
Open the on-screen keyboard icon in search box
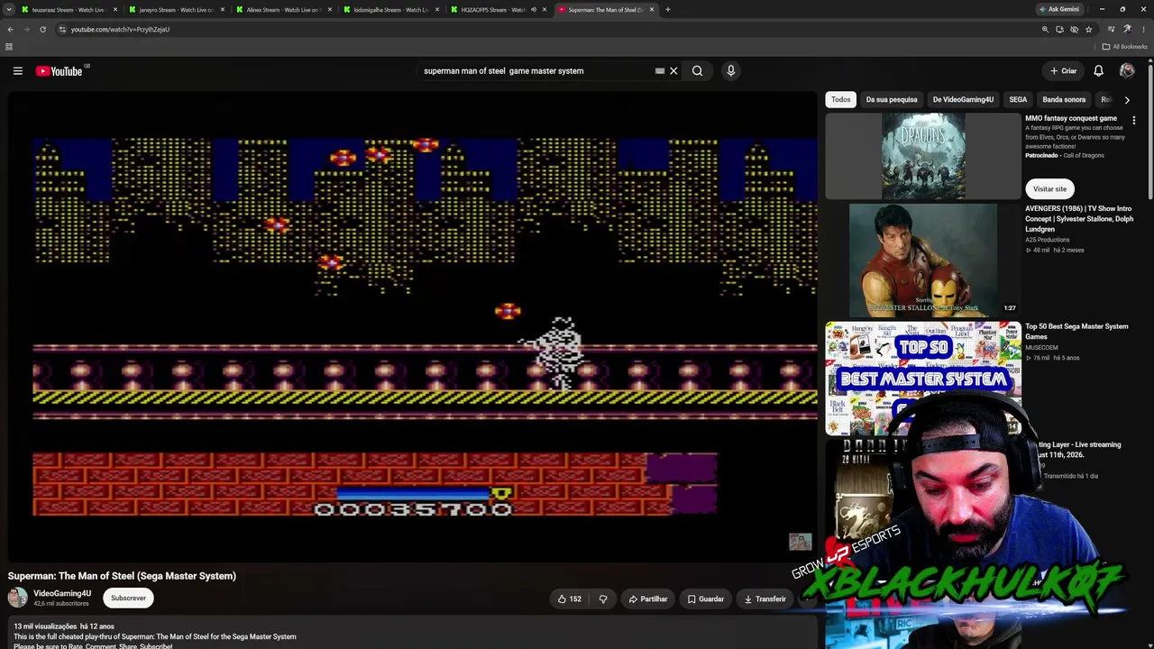(660, 70)
